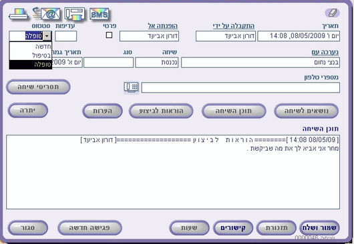Screen dimensions: 354x244
Task: Click the eraser clear icon
Action: 333,13
